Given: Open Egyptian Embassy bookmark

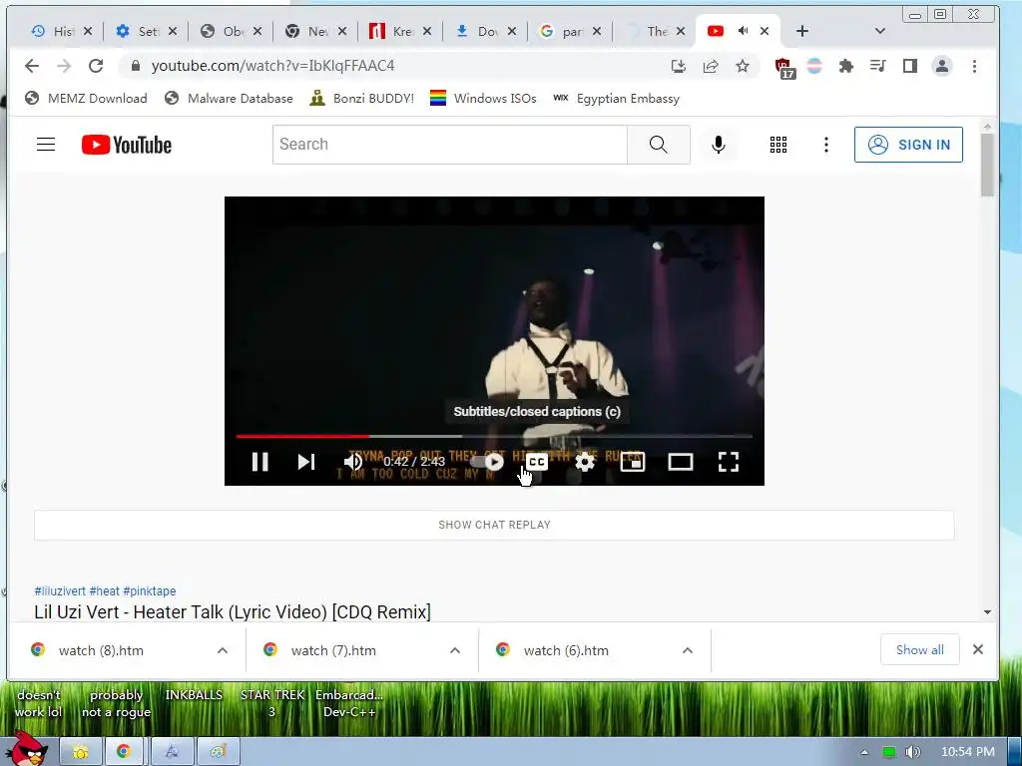Looking at the screenshot, I should pyautogui.click(x=617, y=99).
